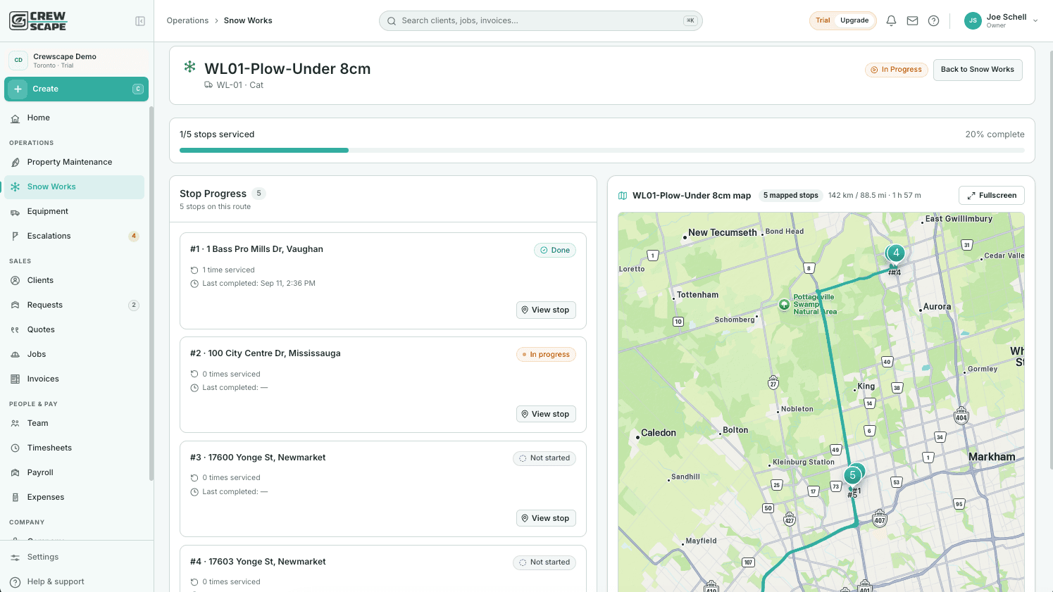1053x592 pixels.
Task: Select map marker 5
Action: [852, 475]
